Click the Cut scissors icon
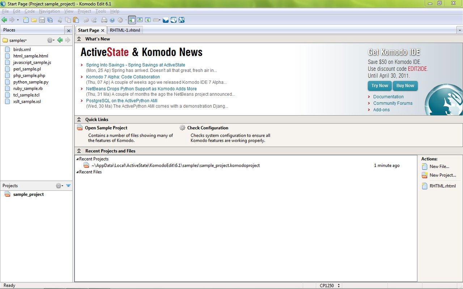This screenshot has width=463, height=289. tap(60, 20)
